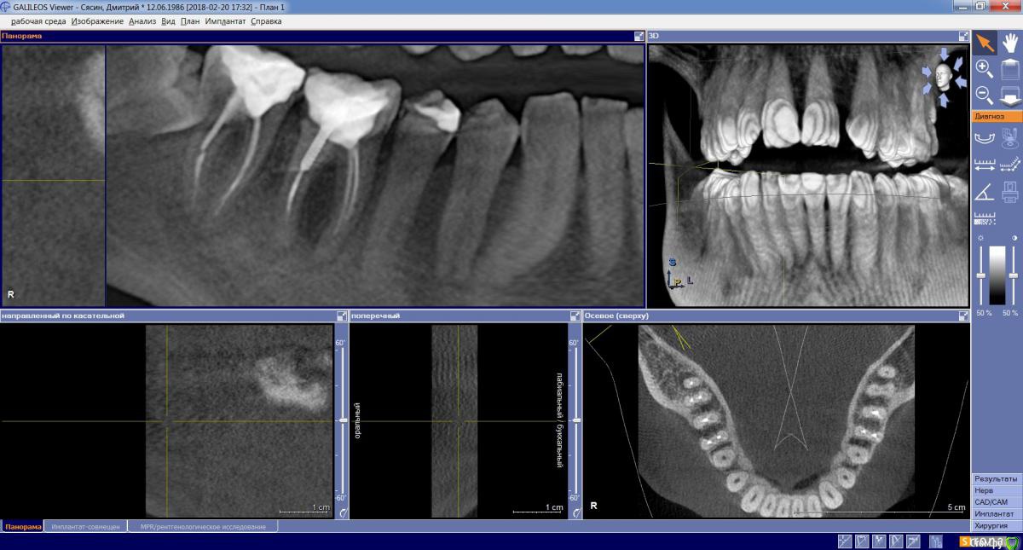Expand the Хирургия section
Image resolution: width=1023 pixels, height=550 pixels.
click(x=995, y=526)
